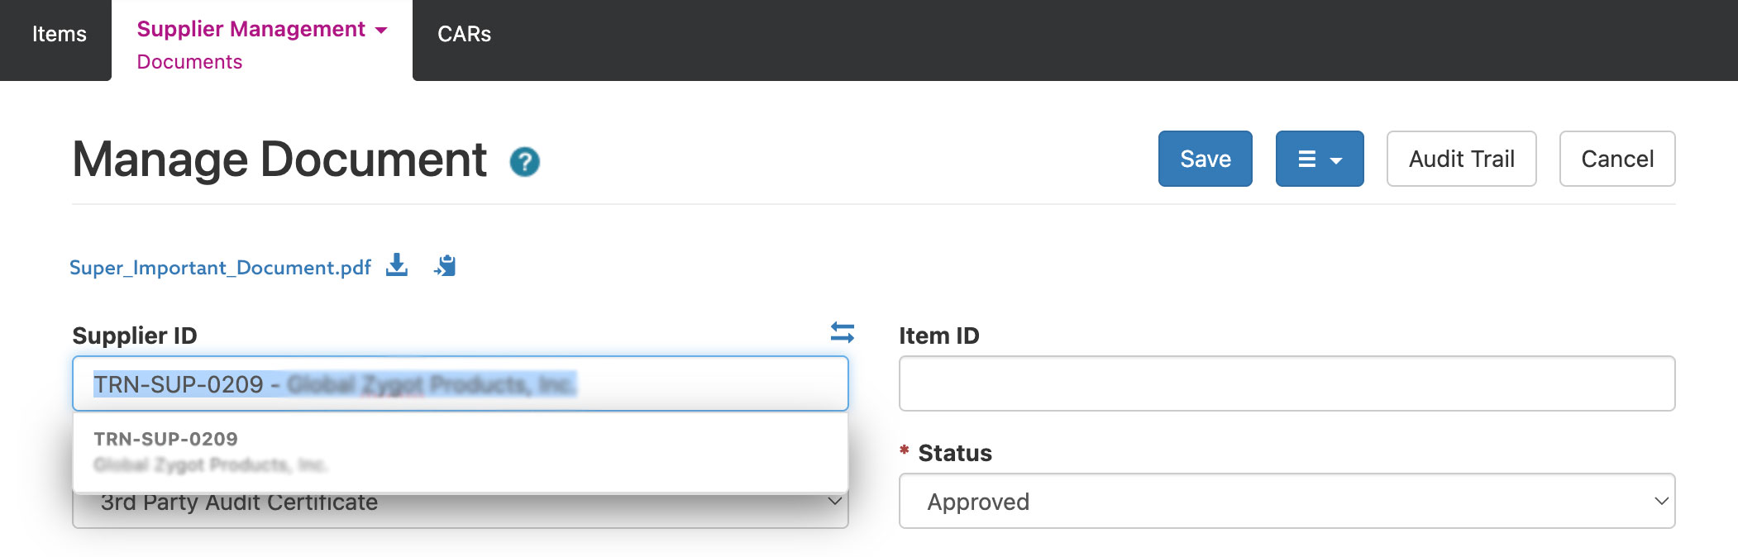Select Documents under Supplier Management

pos(189,62)
